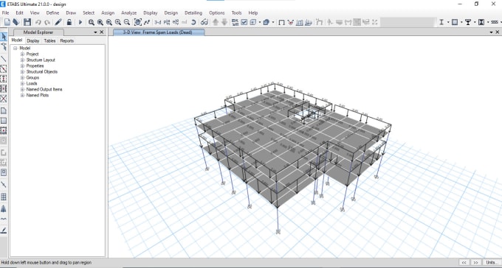502x268 pixels.
Task: Close the 3-D View window
Action: pyautogui.click(x=498, y=32)
